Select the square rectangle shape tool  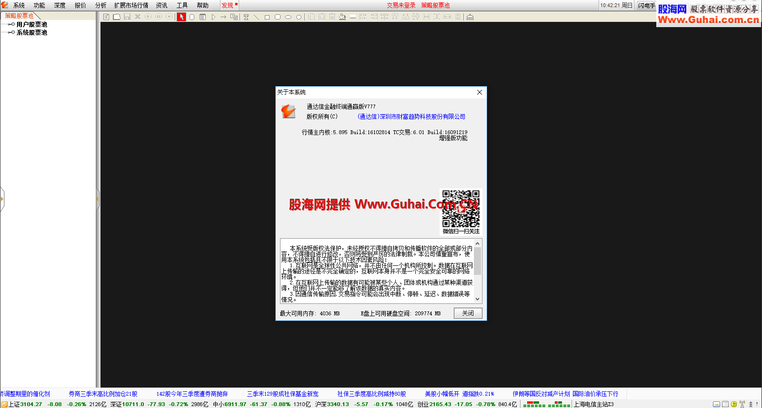click(x=267, y=17)
